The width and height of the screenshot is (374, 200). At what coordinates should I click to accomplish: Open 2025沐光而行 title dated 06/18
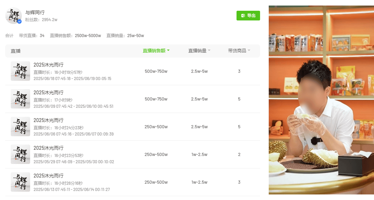(x=48, y=65)
